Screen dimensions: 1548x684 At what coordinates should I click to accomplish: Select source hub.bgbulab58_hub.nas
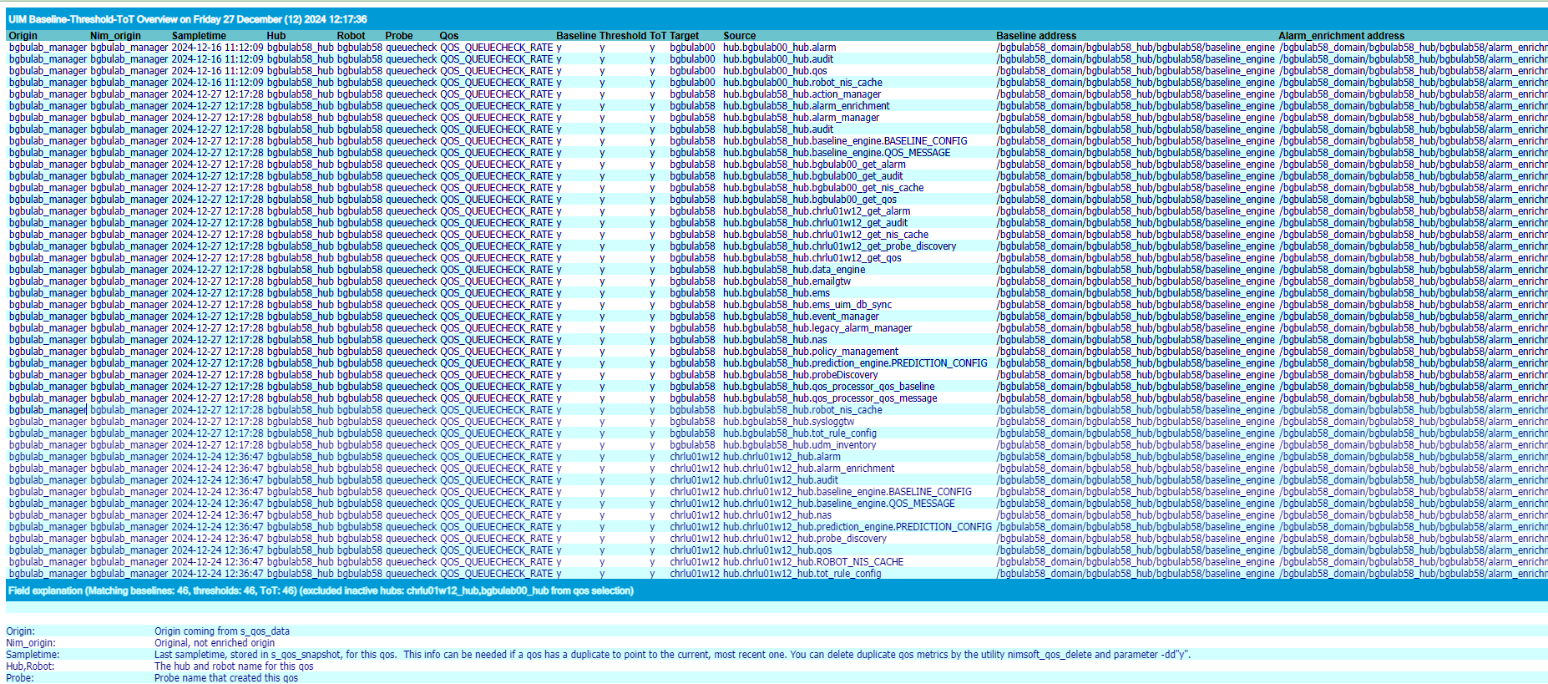(776, 340)
